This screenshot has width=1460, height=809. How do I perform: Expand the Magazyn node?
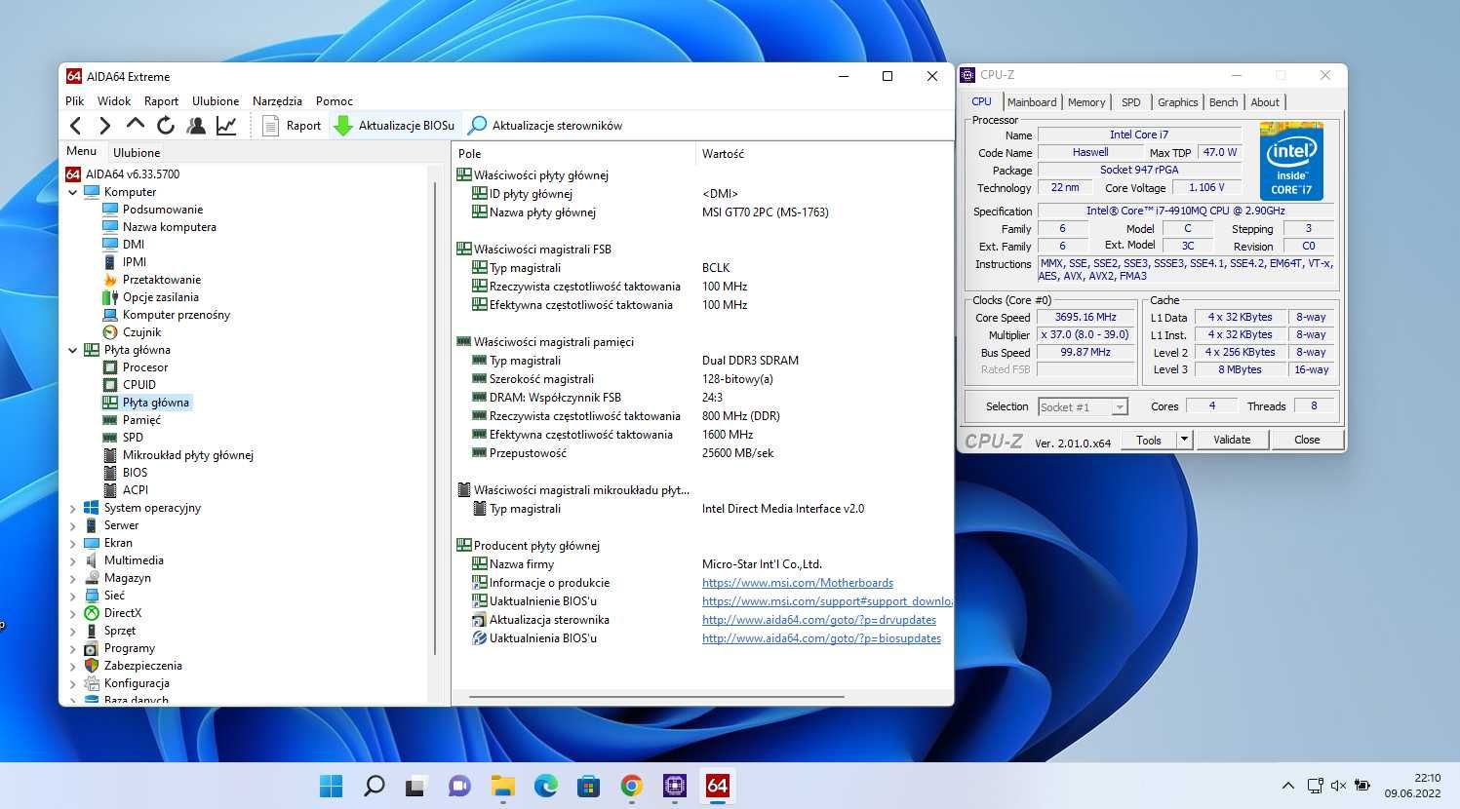[x=72, y=578]
